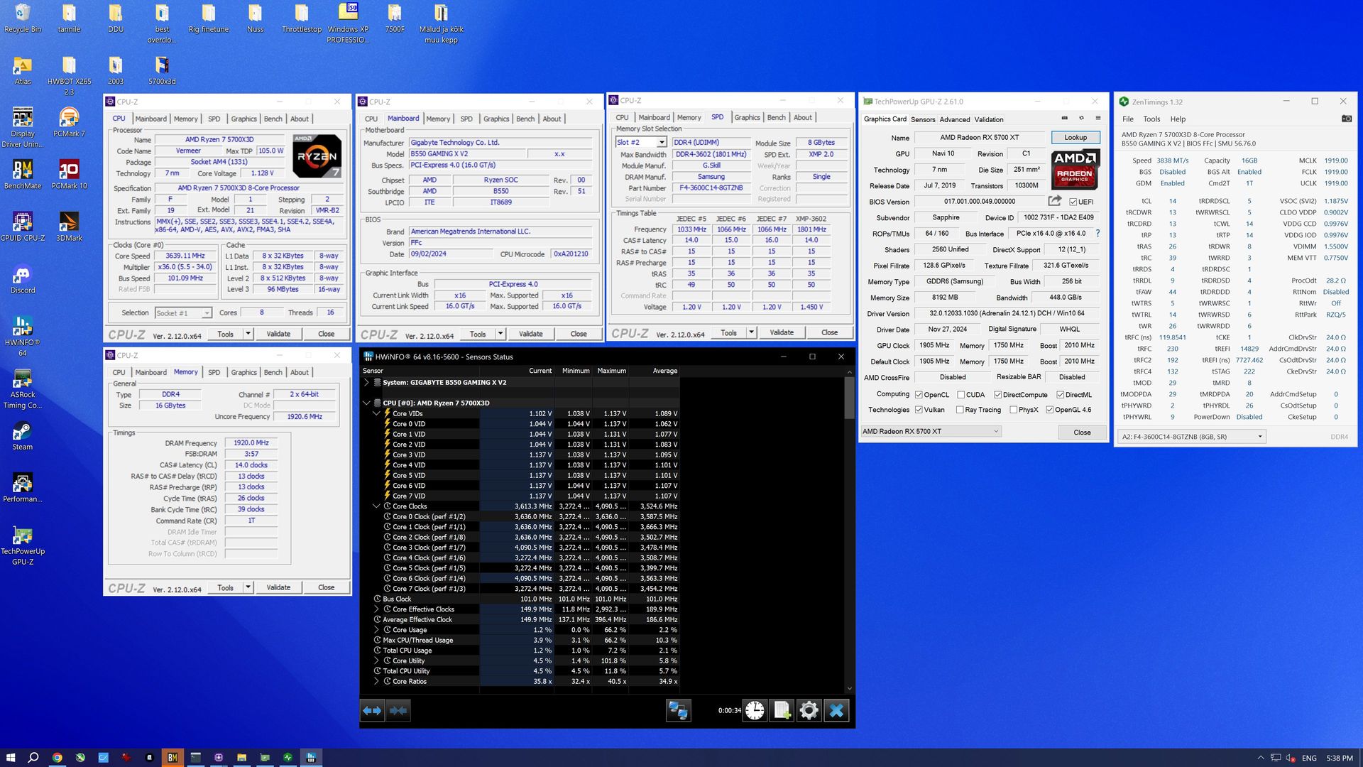
Task: Open the ASRock Timing Configurator shortcut
Action: pos(23,388)
